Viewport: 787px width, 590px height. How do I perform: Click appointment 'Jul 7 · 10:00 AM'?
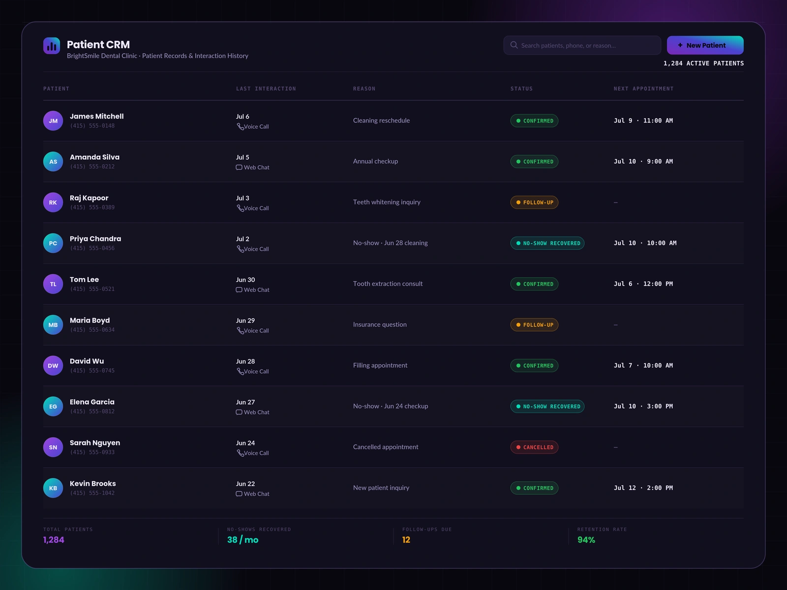point(643,365)
